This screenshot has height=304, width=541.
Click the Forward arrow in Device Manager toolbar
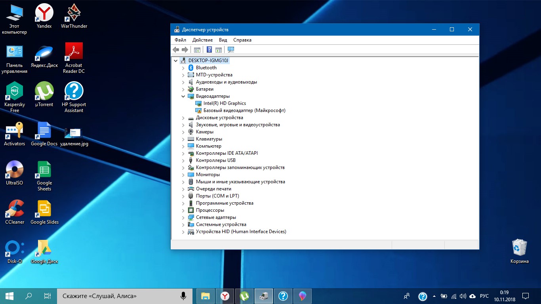(185, 49)
